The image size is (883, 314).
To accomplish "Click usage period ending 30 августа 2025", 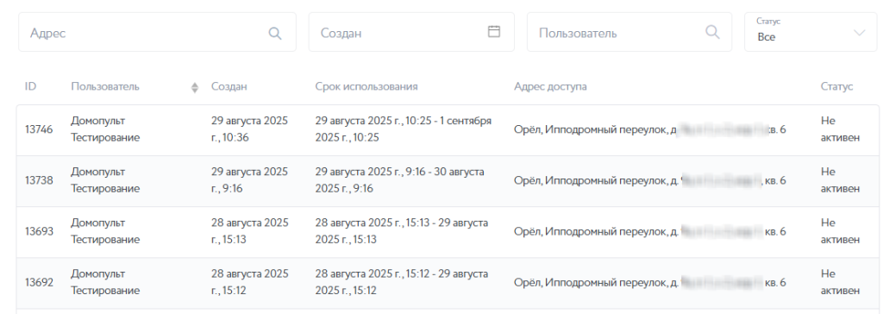I will (x=400, y=180).
